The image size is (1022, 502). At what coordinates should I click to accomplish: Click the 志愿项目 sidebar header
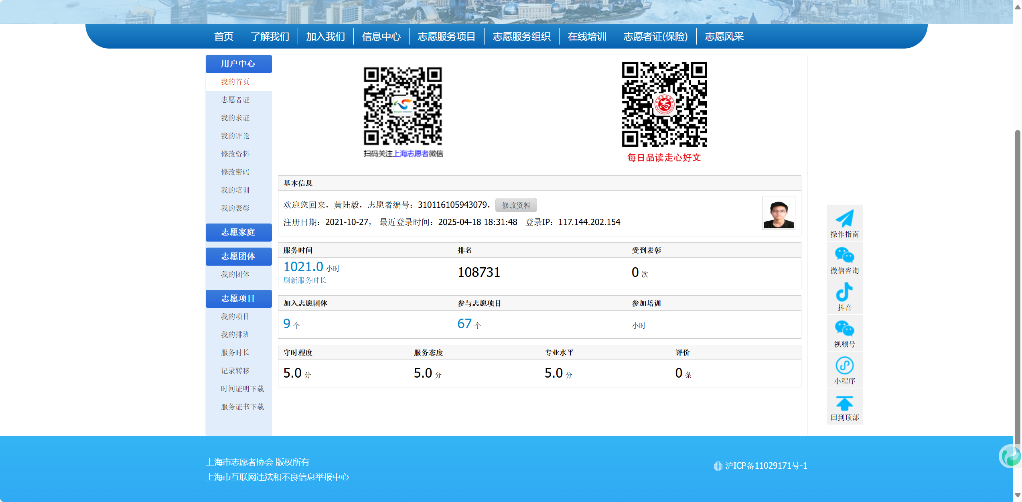coord(239,299)
